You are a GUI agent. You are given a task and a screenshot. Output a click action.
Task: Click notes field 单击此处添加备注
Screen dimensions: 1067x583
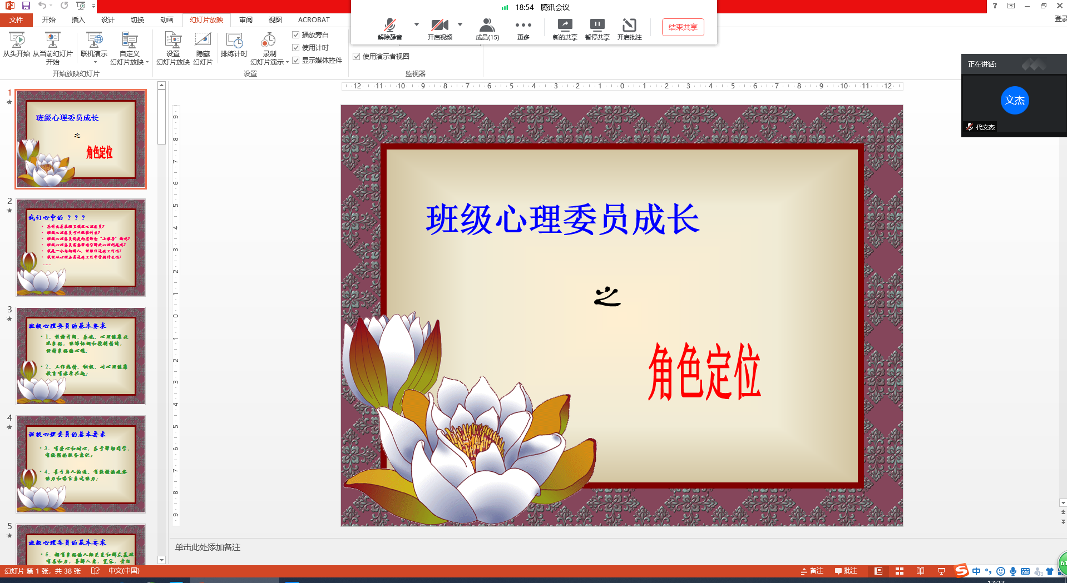pos(208,547)
